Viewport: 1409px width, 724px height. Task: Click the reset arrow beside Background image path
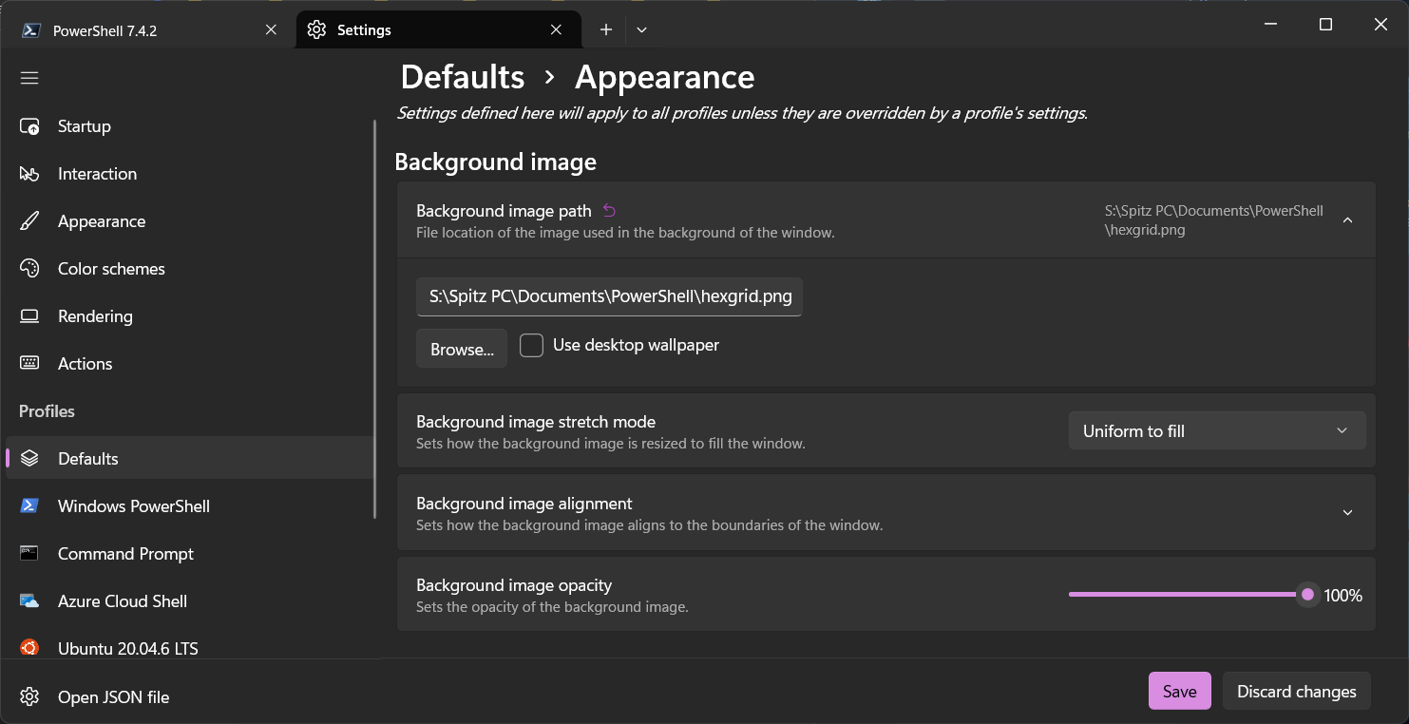[609, 210]
